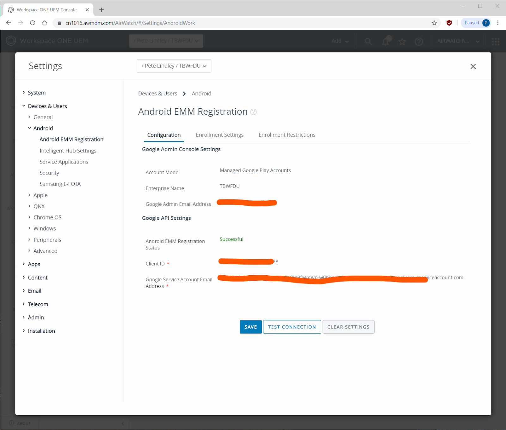
Task: Click CLEAR SETTINGS
Action: (x=349, y=327)
